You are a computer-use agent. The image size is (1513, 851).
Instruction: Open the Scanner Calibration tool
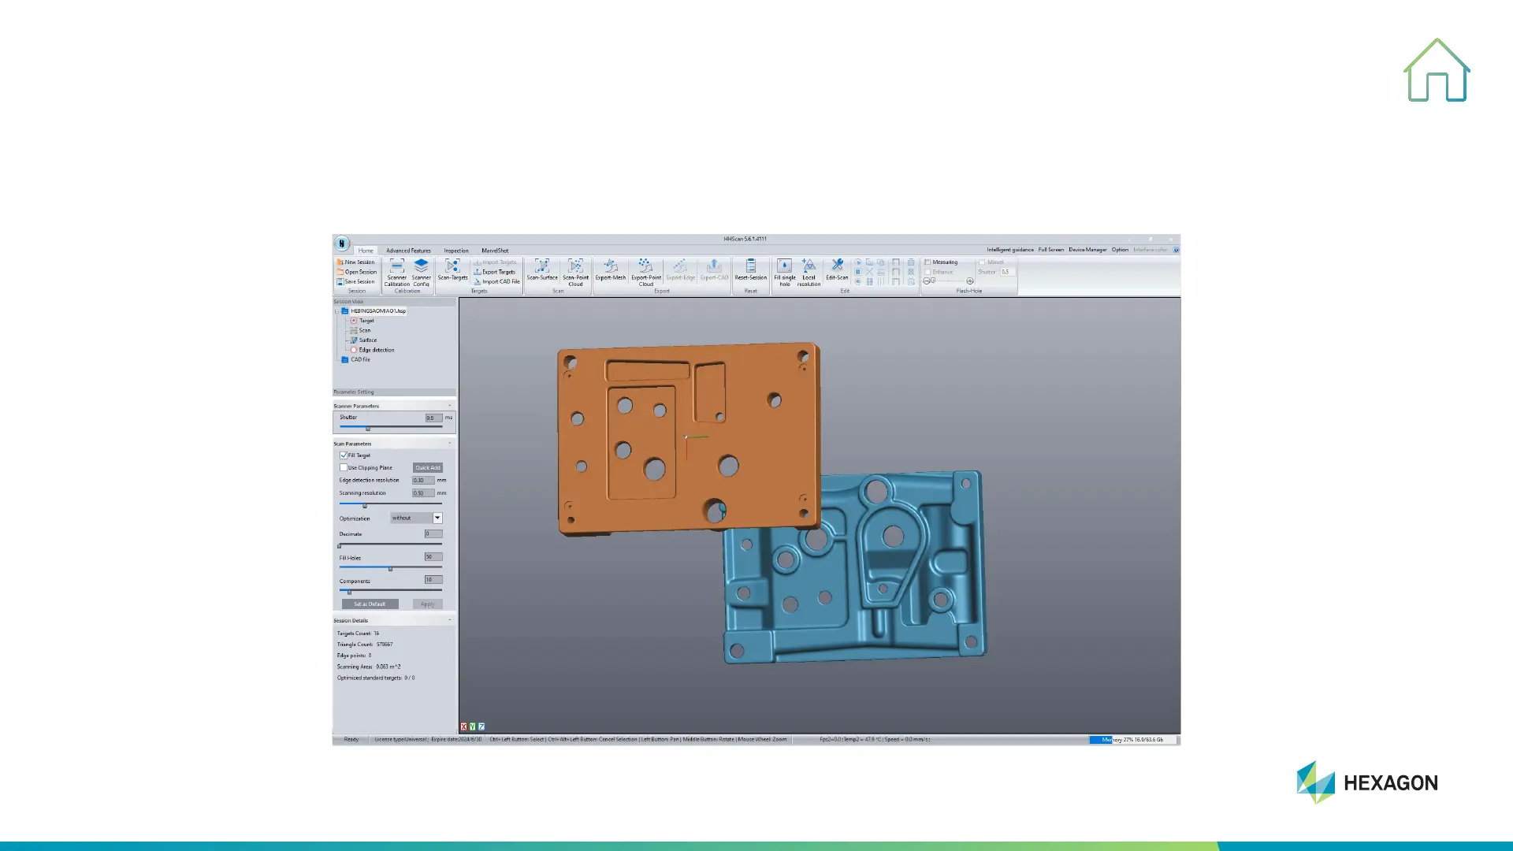[x=396, y=267]
